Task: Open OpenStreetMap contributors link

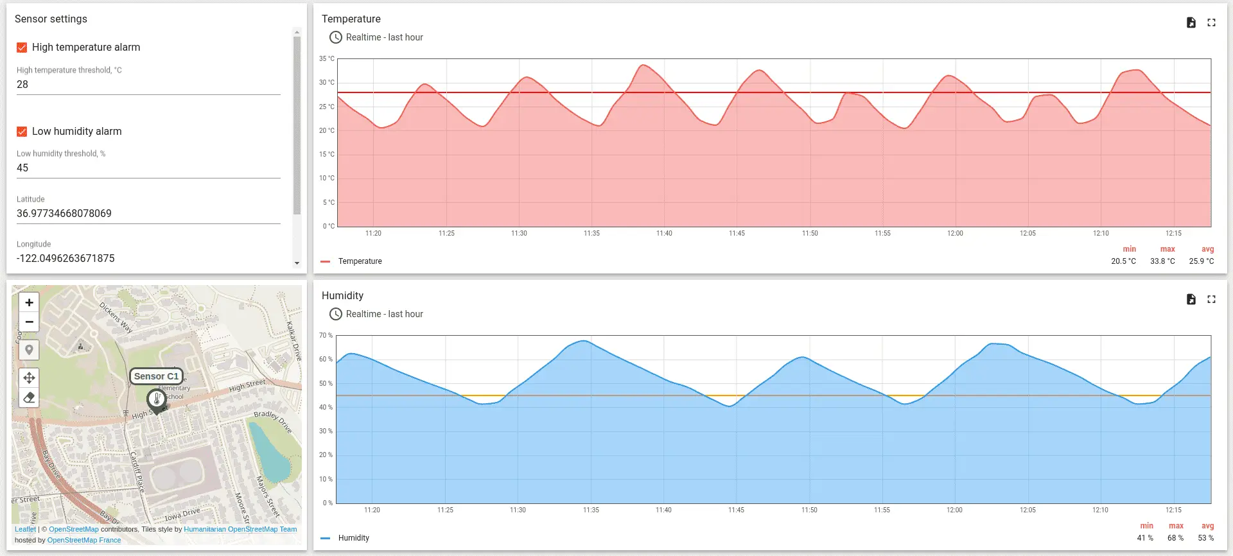Action: (74, 530)
